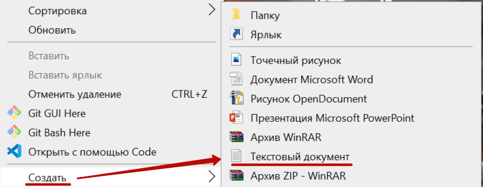Click the CTRL+Z shortcut text
Image resolution: width=483 pixels, height=187 pixels.
pyautogui.click(x=189, y=95)
